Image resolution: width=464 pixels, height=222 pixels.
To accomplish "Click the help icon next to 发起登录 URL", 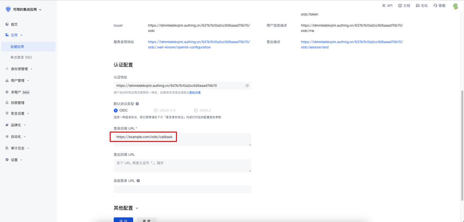I will [138, 181].
